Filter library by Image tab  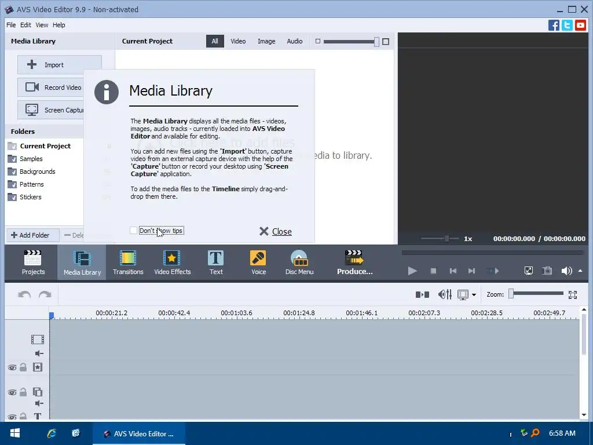click(266, 41)
